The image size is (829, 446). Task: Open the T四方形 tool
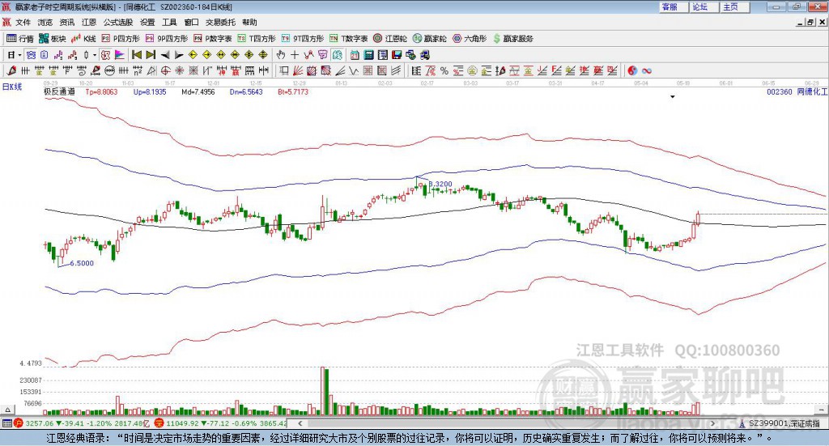click(x=257, y=39)
